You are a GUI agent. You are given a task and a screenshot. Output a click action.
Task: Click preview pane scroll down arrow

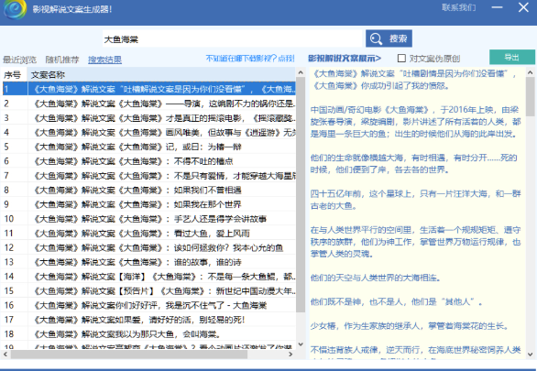[531, 355]
